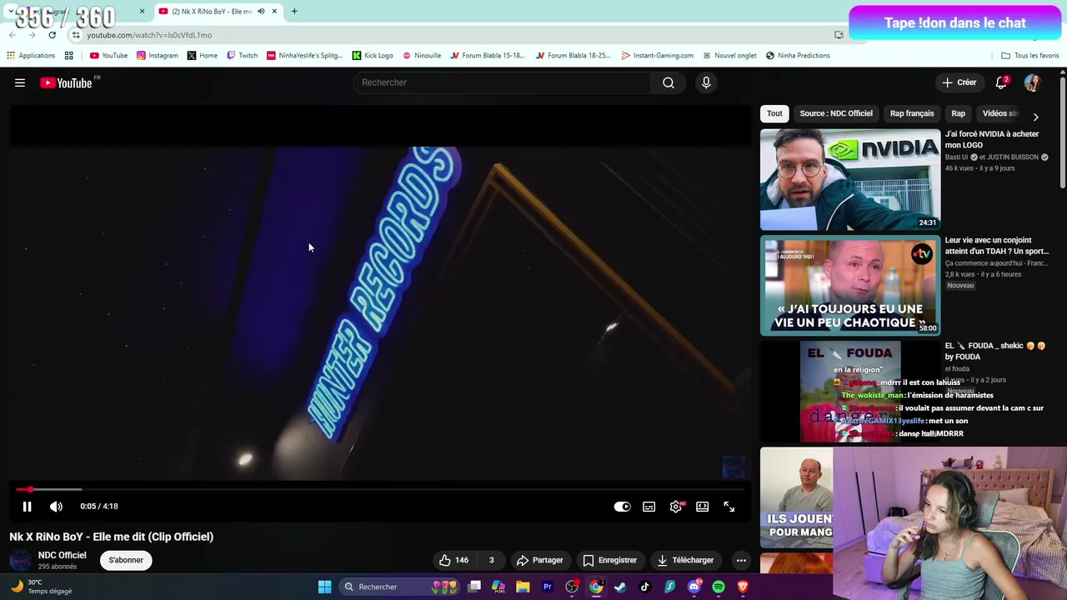Open a new browser tab

[x=294, y=12]
